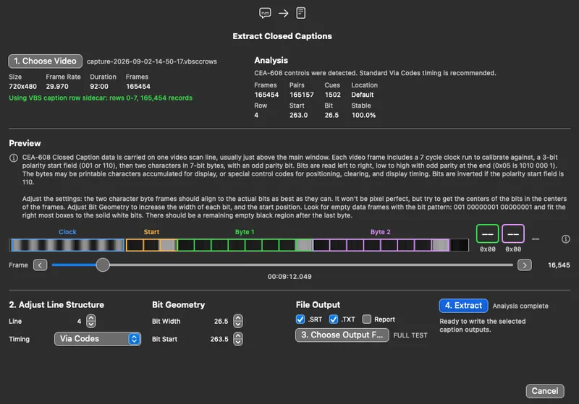579x404 pixels.
Task: Click the Bit Width stepper
Action: click(238, 321)
